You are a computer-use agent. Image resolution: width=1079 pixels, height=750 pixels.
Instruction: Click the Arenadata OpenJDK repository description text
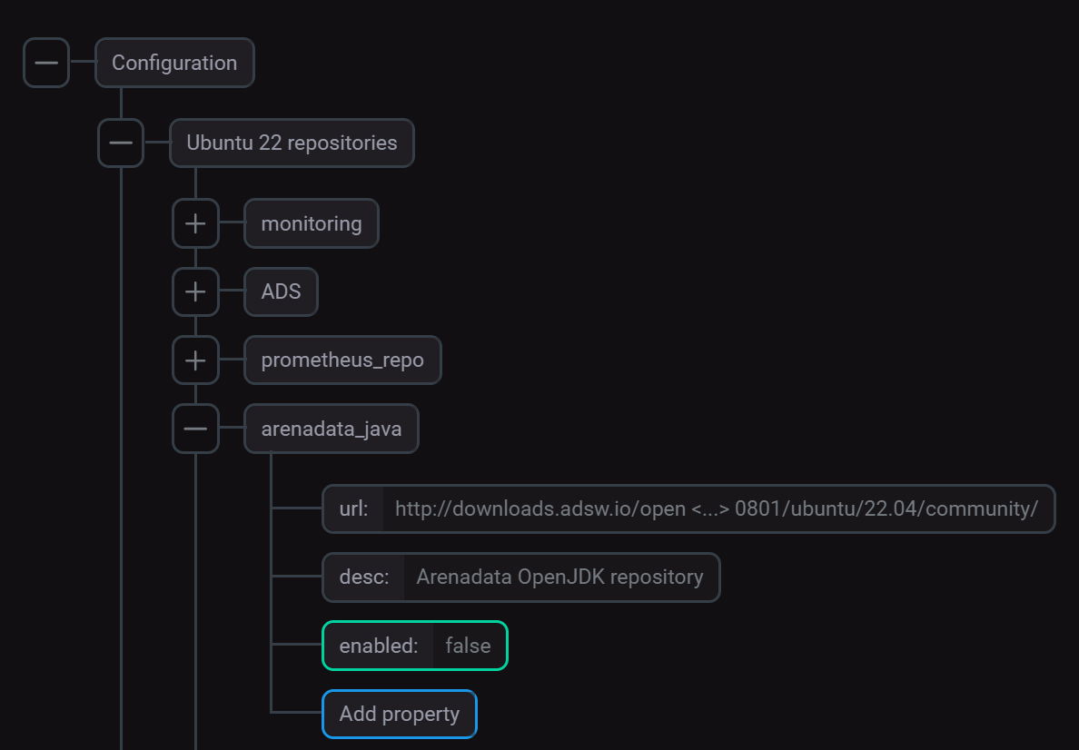tap(559, 577)
